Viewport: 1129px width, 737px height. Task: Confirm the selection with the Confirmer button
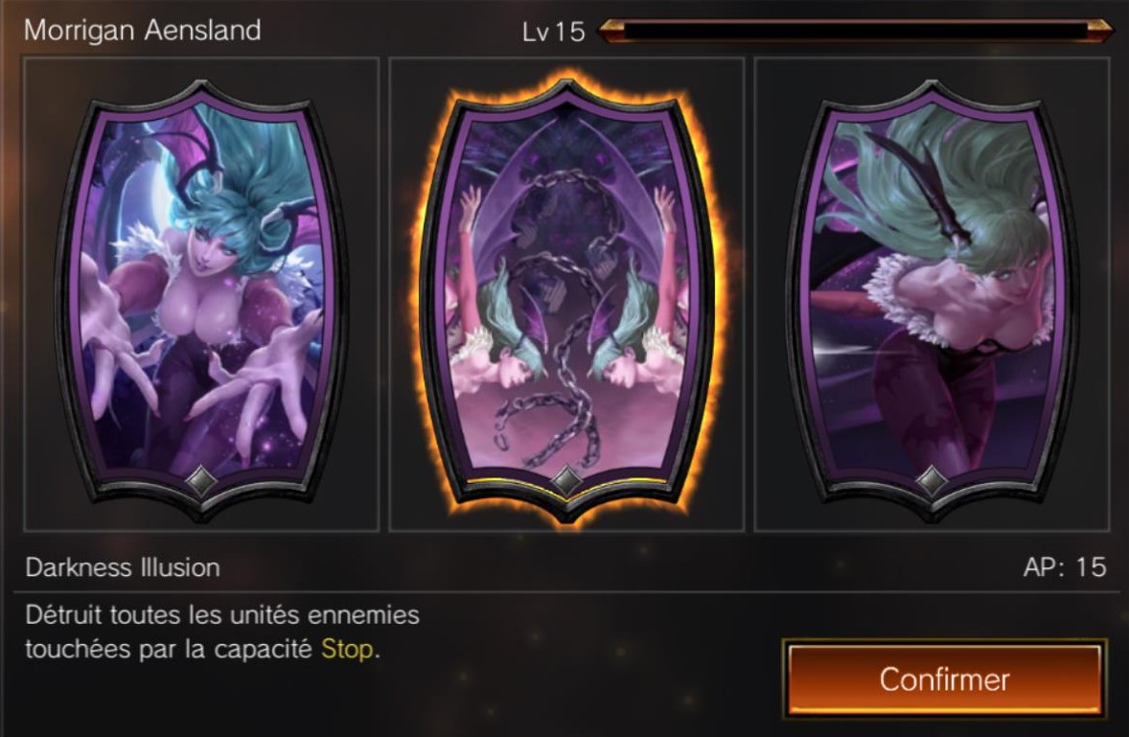pos(945,679)
